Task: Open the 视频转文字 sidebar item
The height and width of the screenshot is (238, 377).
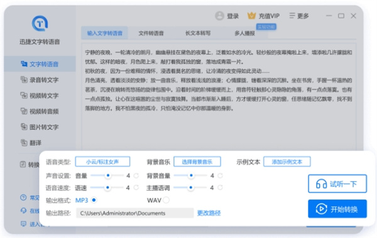Action: (40, 96)
